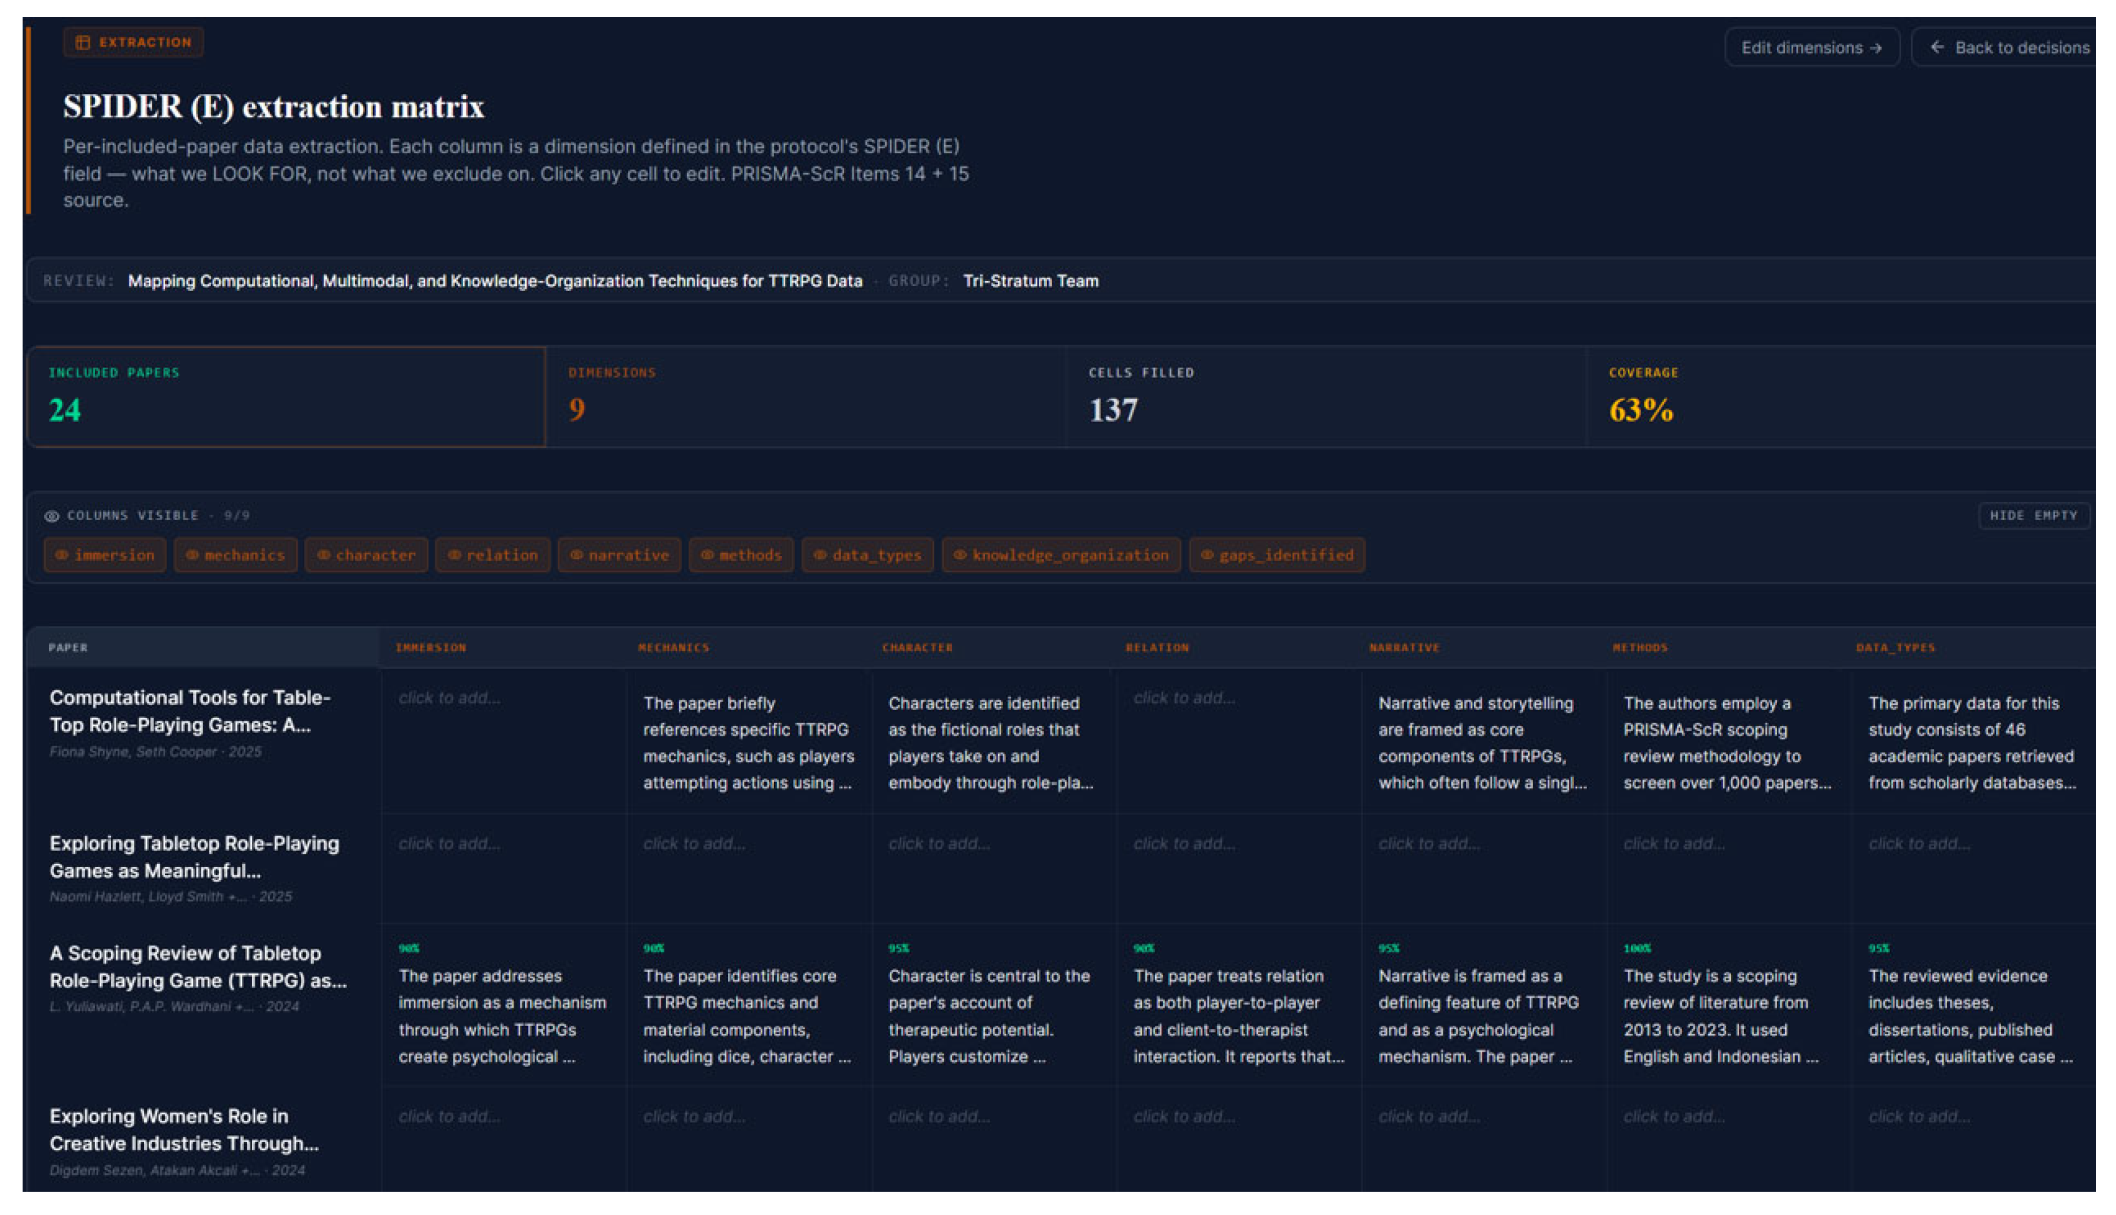Toggle visibility of the knowledge_organization column
The width and height of the screenshot is (2116, 1215).
[x=1061, y=555]
